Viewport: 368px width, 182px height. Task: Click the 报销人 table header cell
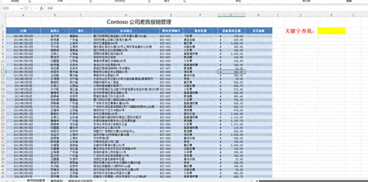pyautogui.click(x=55, y=31)
